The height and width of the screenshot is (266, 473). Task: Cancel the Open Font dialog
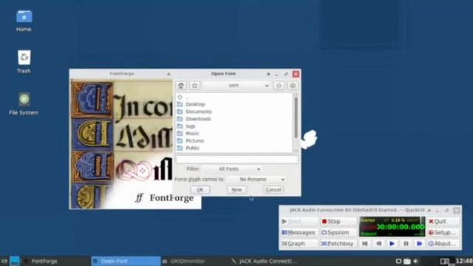pyautogui.click(x=273, y=190)
